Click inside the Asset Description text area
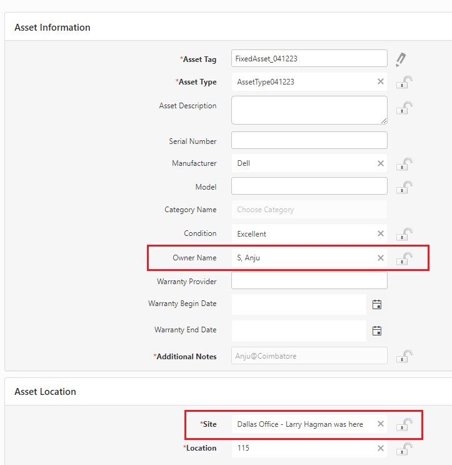The image size is (452, 465). pyautogui.click(x=309, y=110)
